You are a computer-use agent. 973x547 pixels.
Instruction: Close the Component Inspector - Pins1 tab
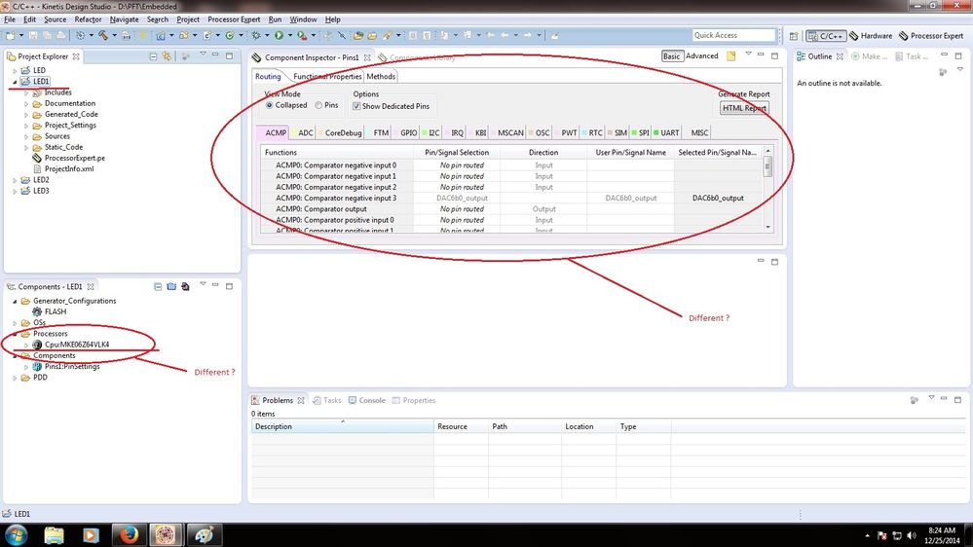(367, 57)
